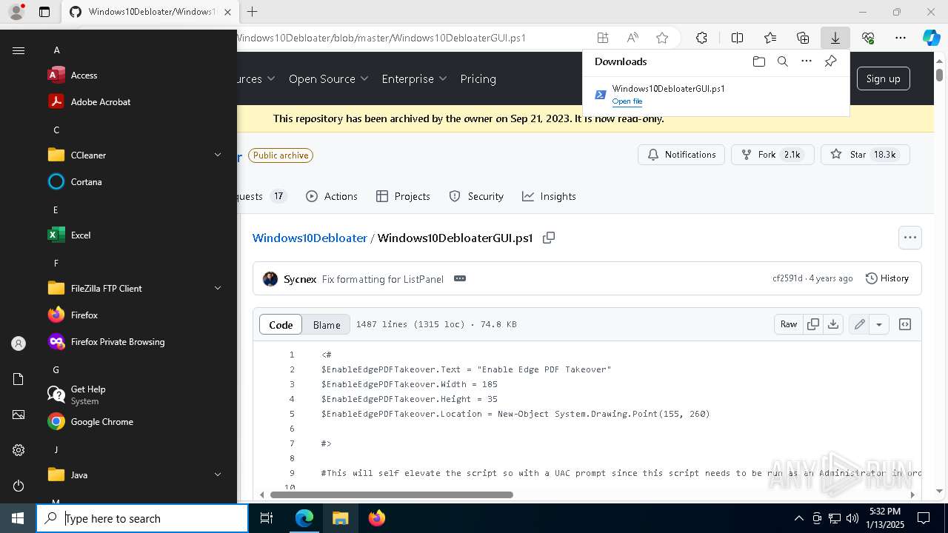
Task: Open the Security tab
Action: click(476, 196)
